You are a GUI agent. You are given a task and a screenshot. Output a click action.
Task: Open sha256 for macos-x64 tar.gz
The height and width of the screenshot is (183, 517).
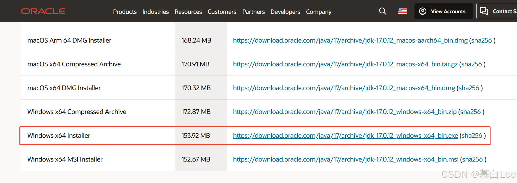(x=472, y=64)
